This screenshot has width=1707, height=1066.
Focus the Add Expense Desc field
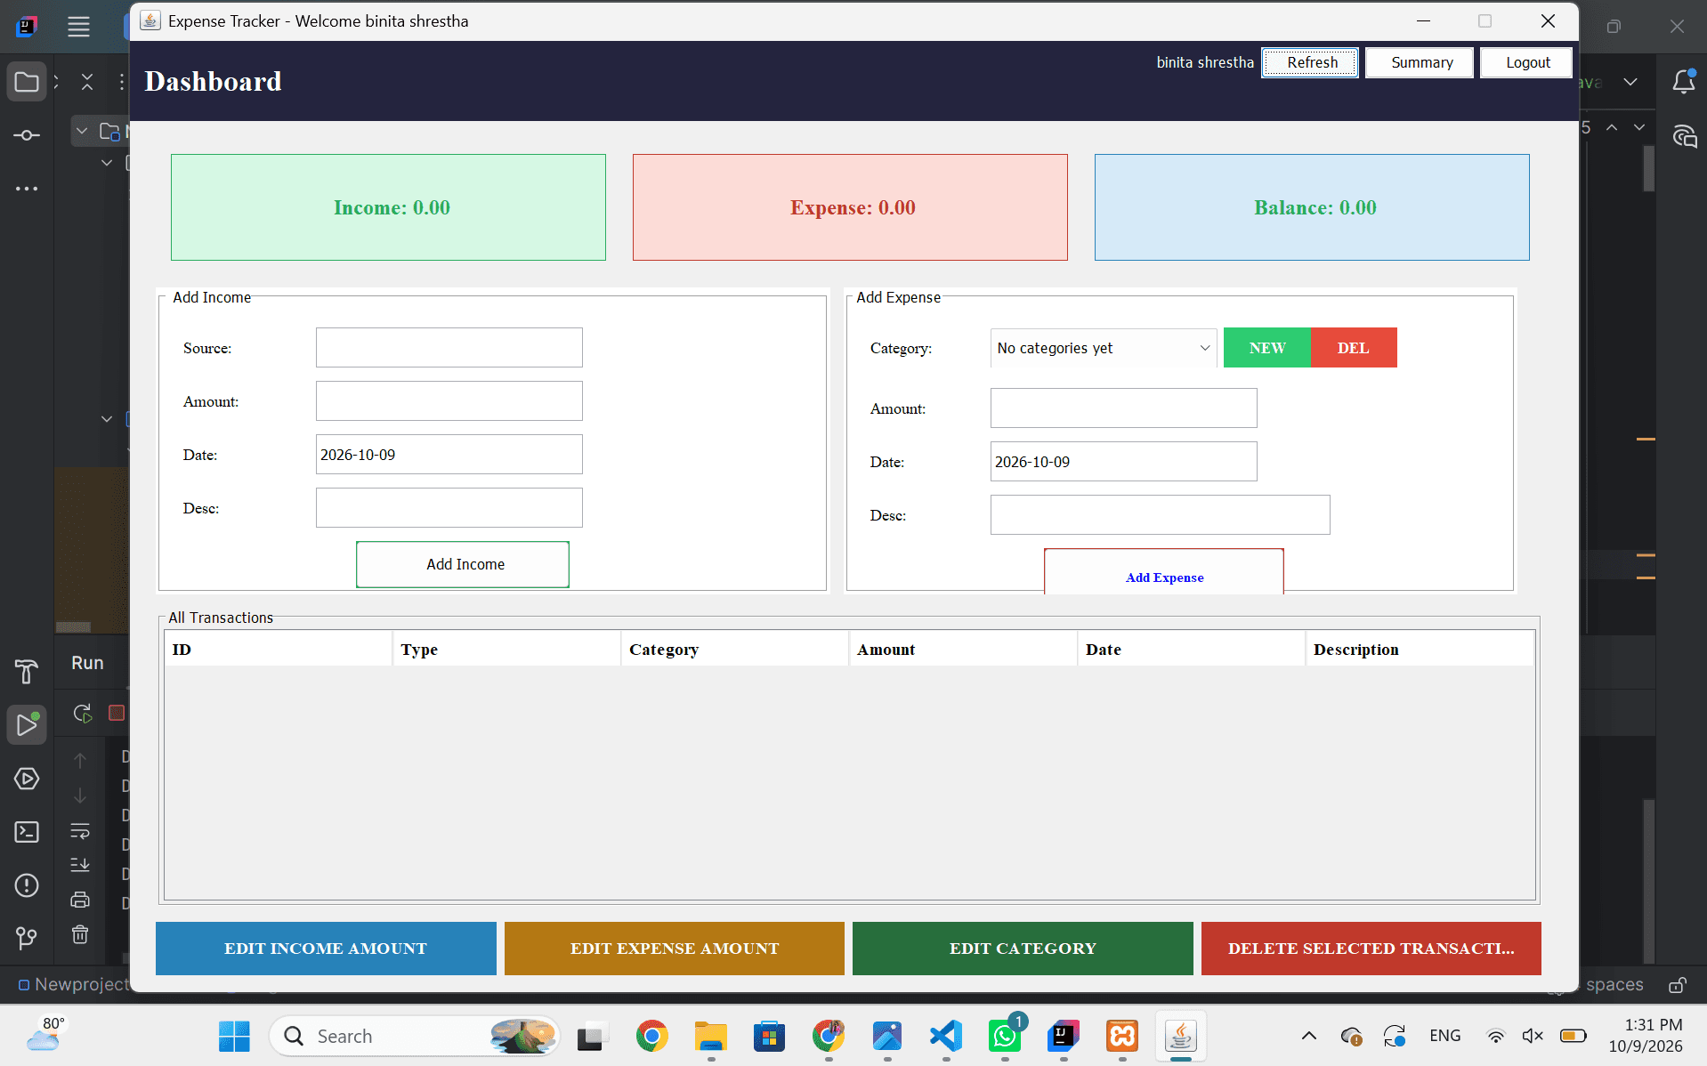coord(1161,515)
